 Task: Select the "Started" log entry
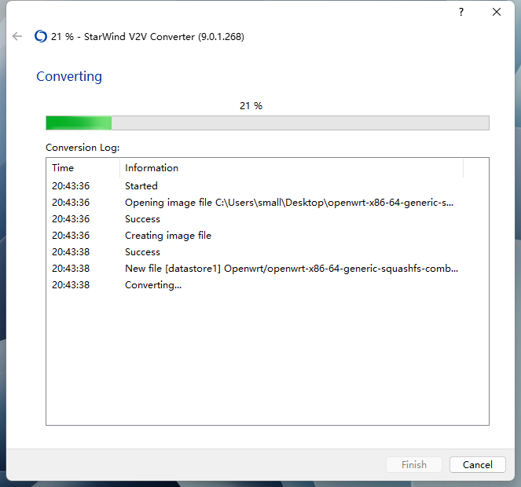click(x=141, y=186)
